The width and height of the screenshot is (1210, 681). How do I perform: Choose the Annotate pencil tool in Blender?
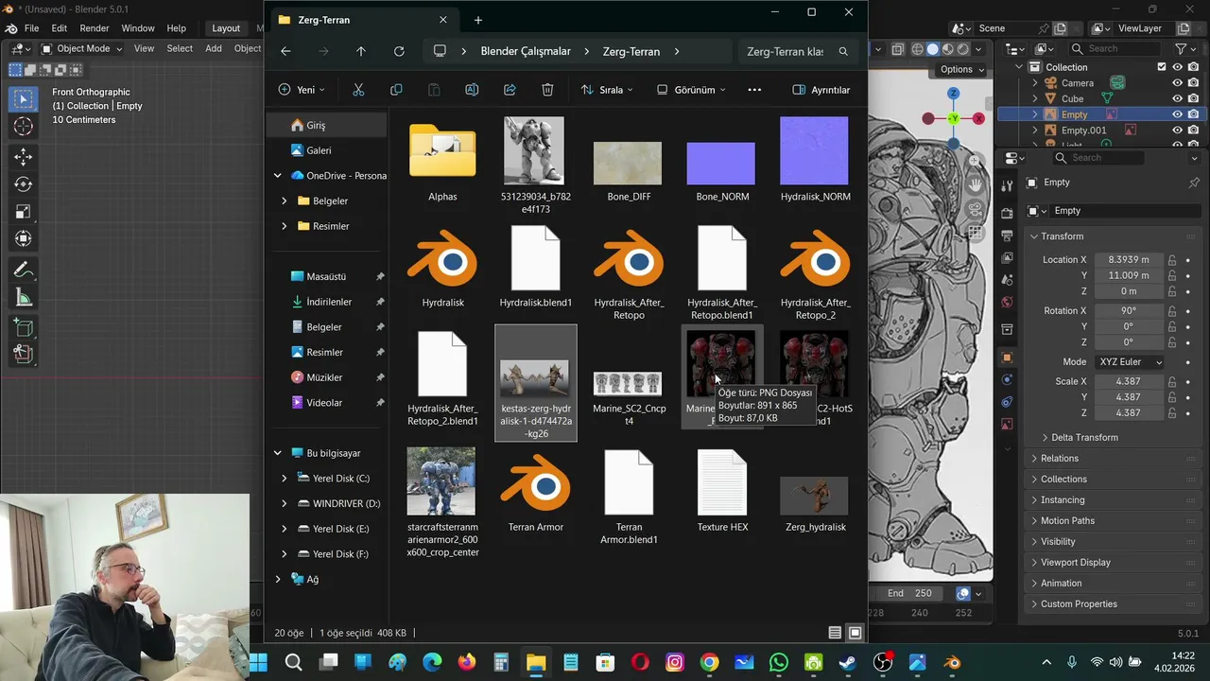pos(24,271)
